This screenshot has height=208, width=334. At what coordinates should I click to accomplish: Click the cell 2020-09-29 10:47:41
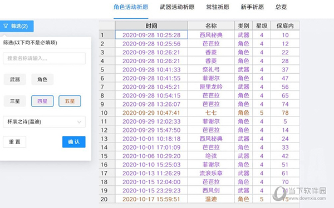[x=151, y=113]
